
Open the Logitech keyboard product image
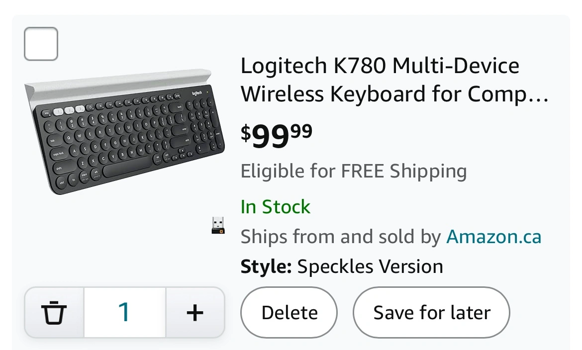pyautogui.click(x=124, y=131)
